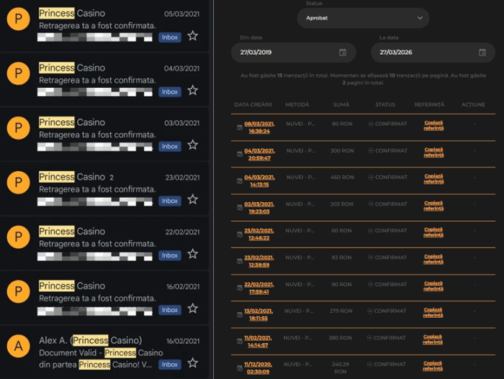
Task: Click P avatar of 23/02/2021 Princess email
Action: (18, 183)
